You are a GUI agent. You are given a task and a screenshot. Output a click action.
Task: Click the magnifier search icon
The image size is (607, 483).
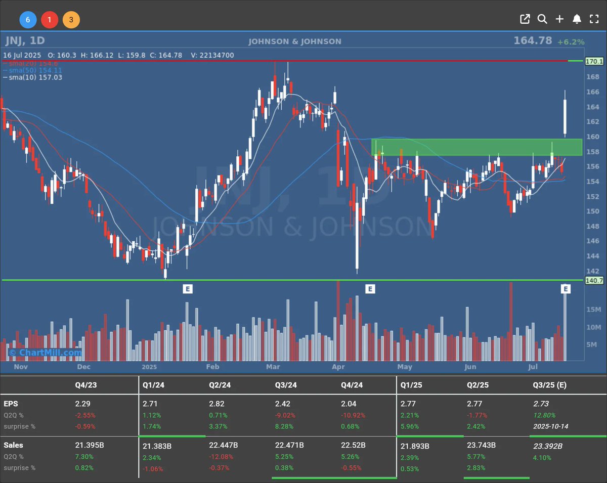click(542, 19)
